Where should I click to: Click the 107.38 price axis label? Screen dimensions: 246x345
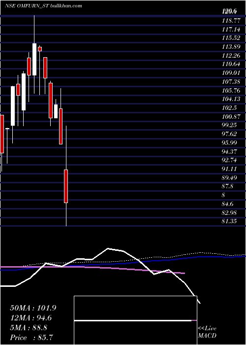pos(231,82)
